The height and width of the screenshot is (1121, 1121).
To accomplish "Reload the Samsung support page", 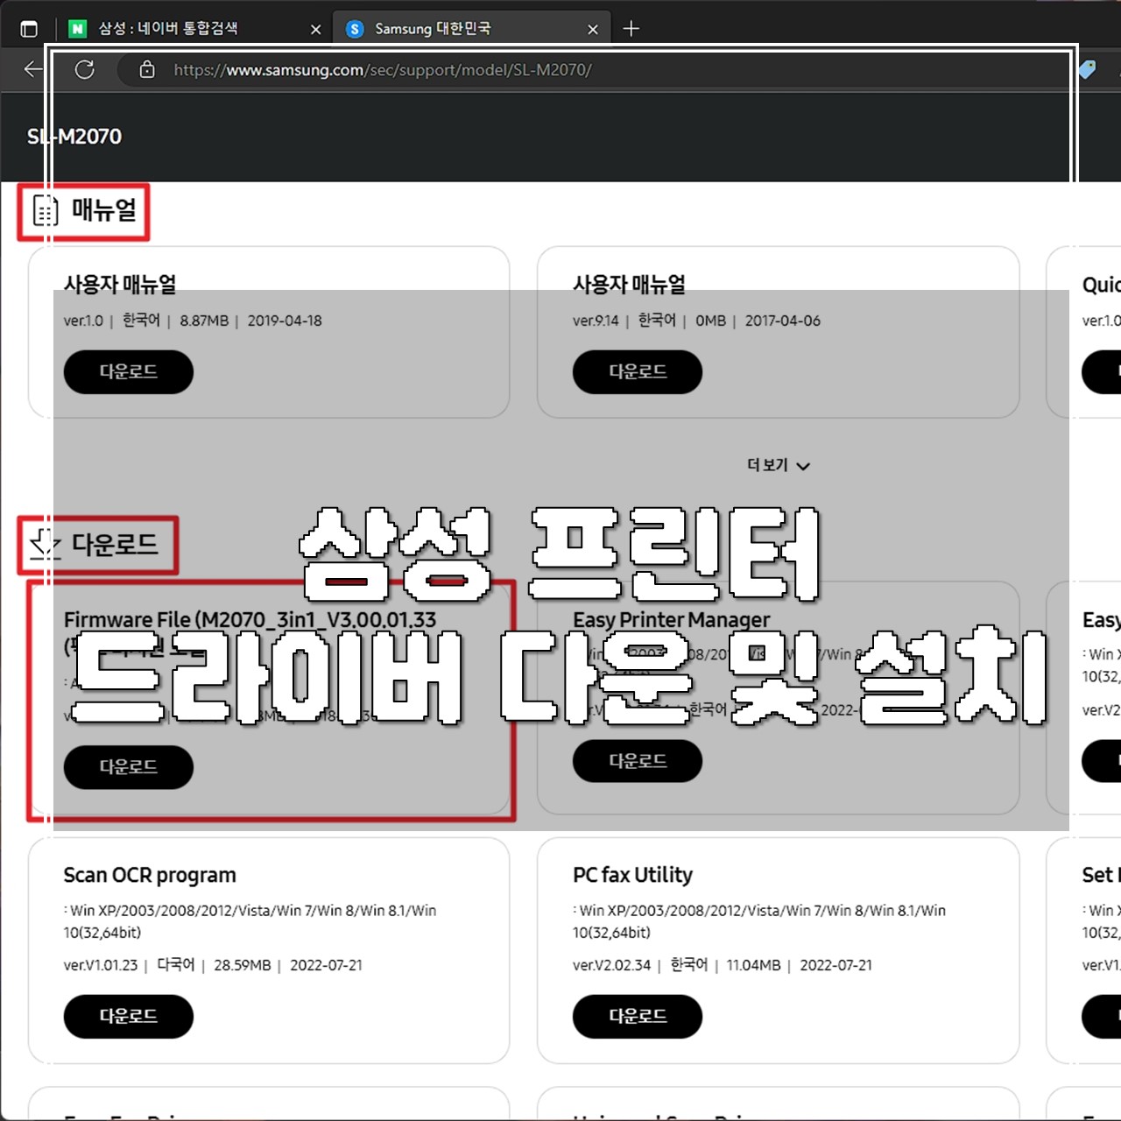I will pos(84,69).
